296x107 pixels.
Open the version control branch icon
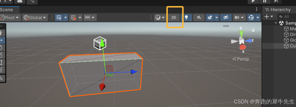coord(32,1)
